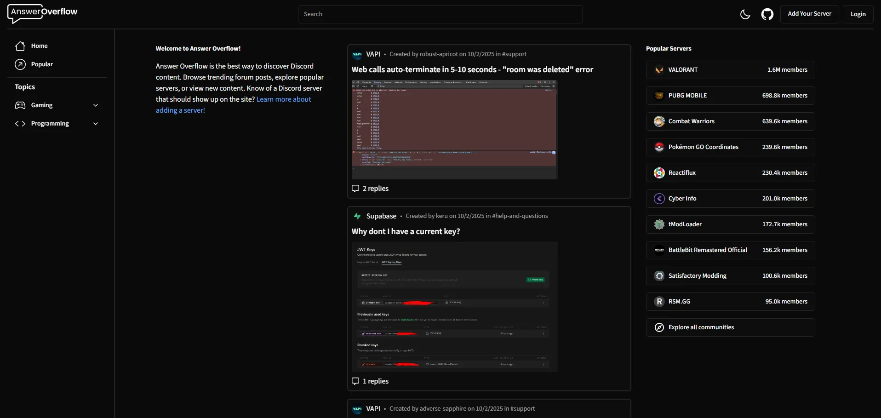Click the VALORANT server icon

click(659, 70)
